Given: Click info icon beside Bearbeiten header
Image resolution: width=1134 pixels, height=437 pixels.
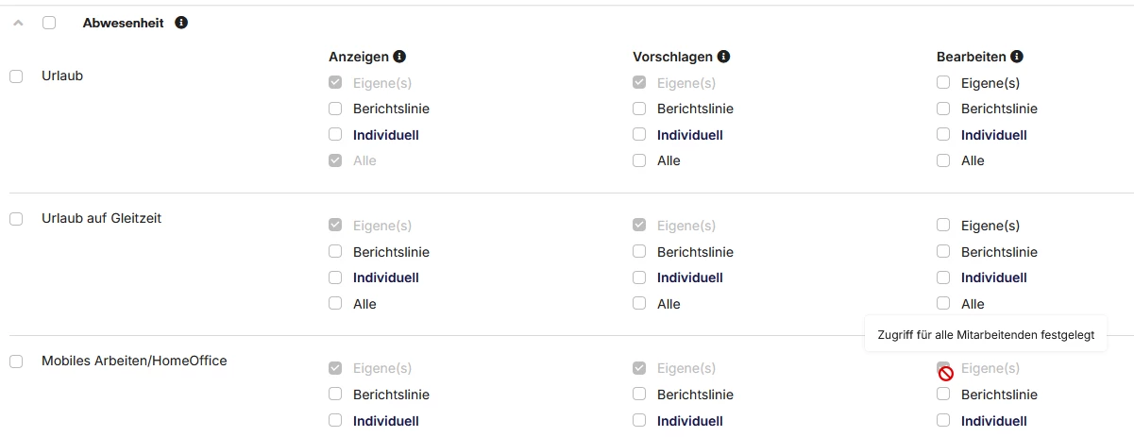Looking at the screenshot, I should pyautogui.click(x=1017, y=57).
